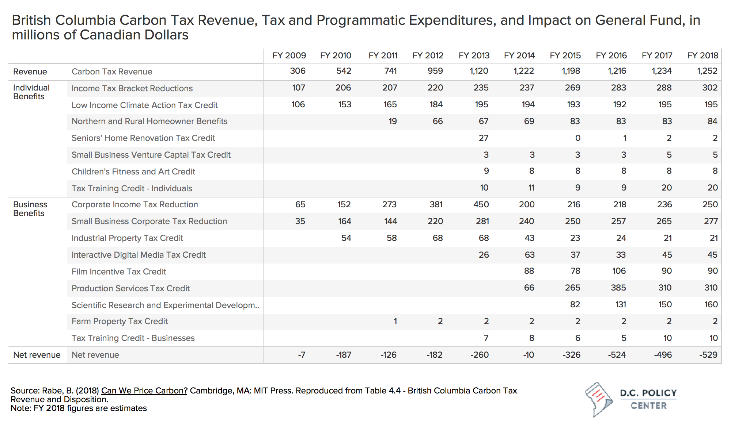Click the Business Benefits group heading
The image size is (731, 438).
[30, 209]
